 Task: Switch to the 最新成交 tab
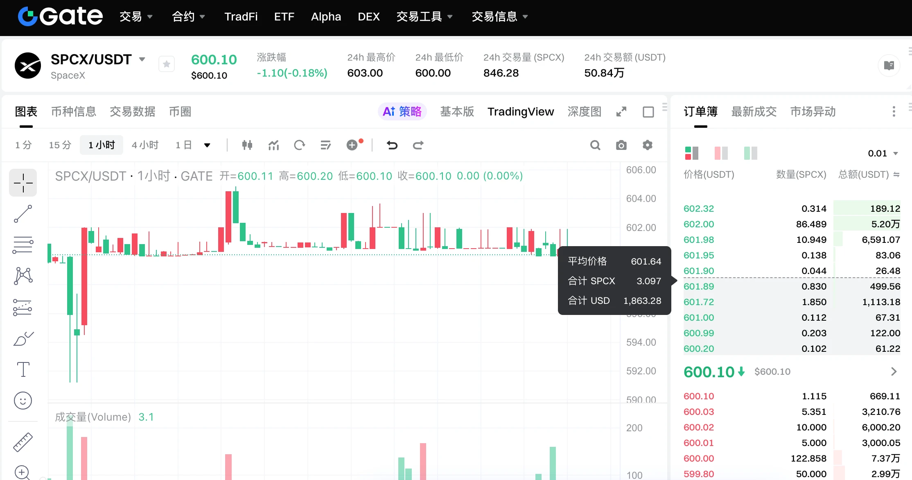pyautogui.click(x=754, y=111)
